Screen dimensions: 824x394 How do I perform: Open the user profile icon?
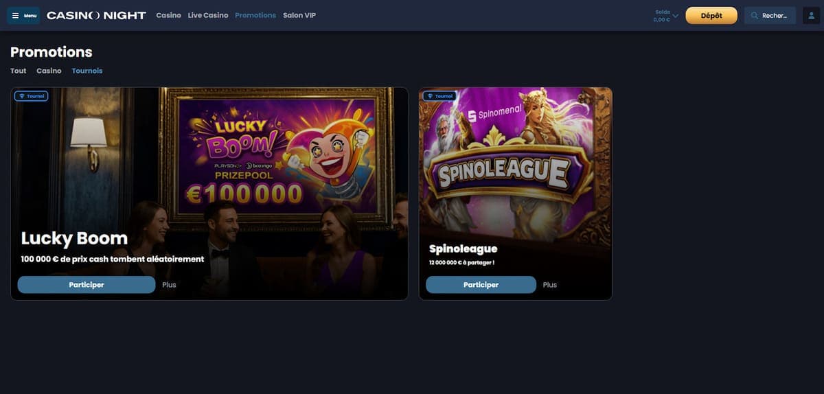tap(811, 15)
